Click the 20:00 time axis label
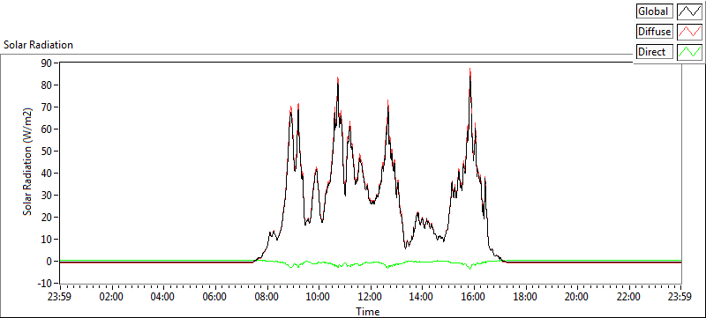This screenshot has height=318, width=706. (x=577, y=297)
